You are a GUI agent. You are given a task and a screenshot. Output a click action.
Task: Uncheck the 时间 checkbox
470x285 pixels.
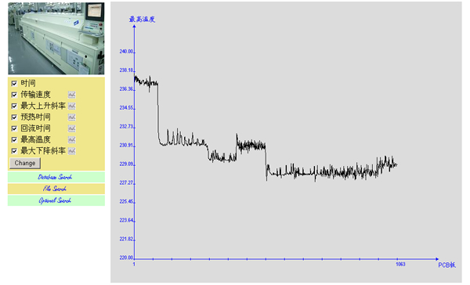click(x=14, y=83)
